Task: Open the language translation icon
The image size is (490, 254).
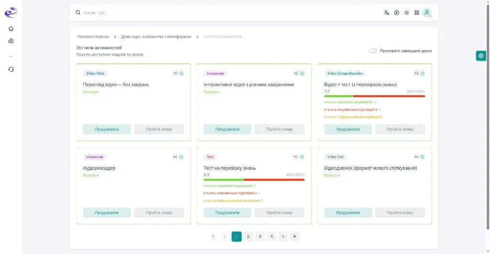Action: point(387,13)
